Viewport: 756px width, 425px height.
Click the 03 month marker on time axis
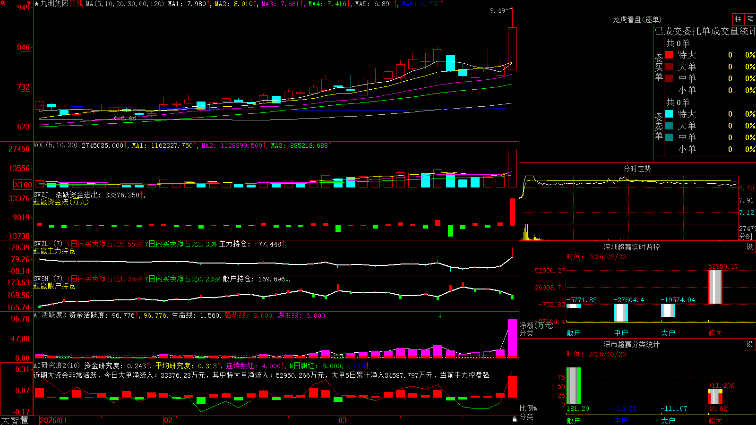tap(343, 420)
